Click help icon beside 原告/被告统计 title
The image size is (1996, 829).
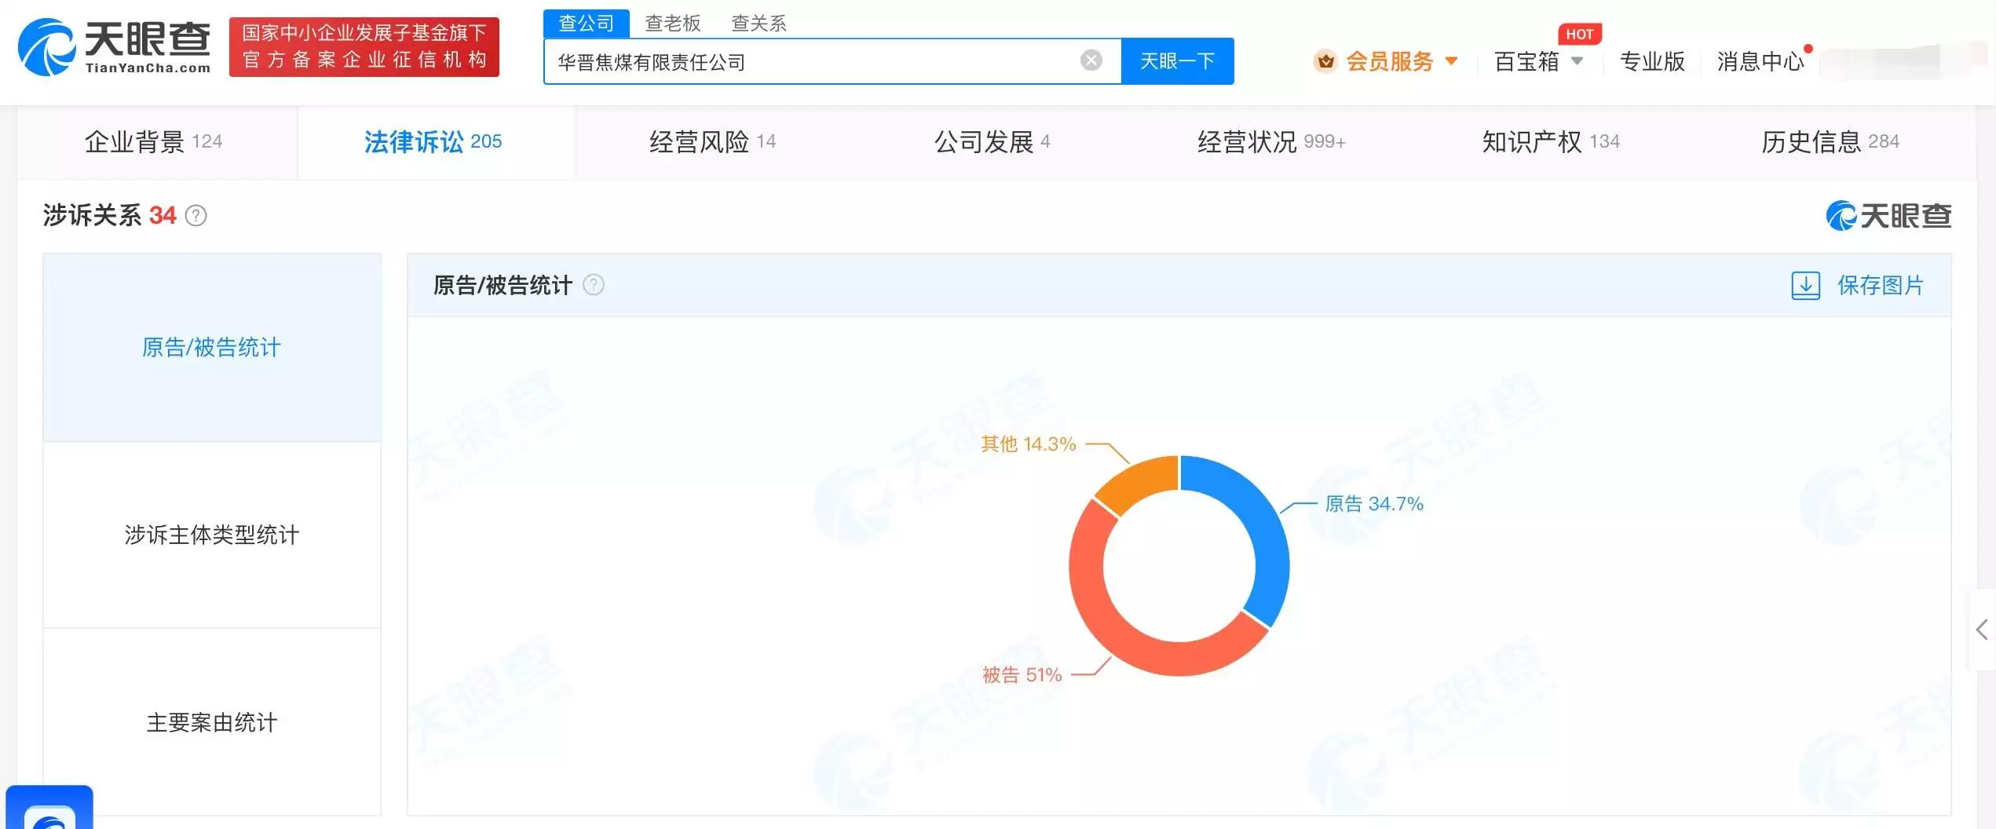(x=594, y=285)
